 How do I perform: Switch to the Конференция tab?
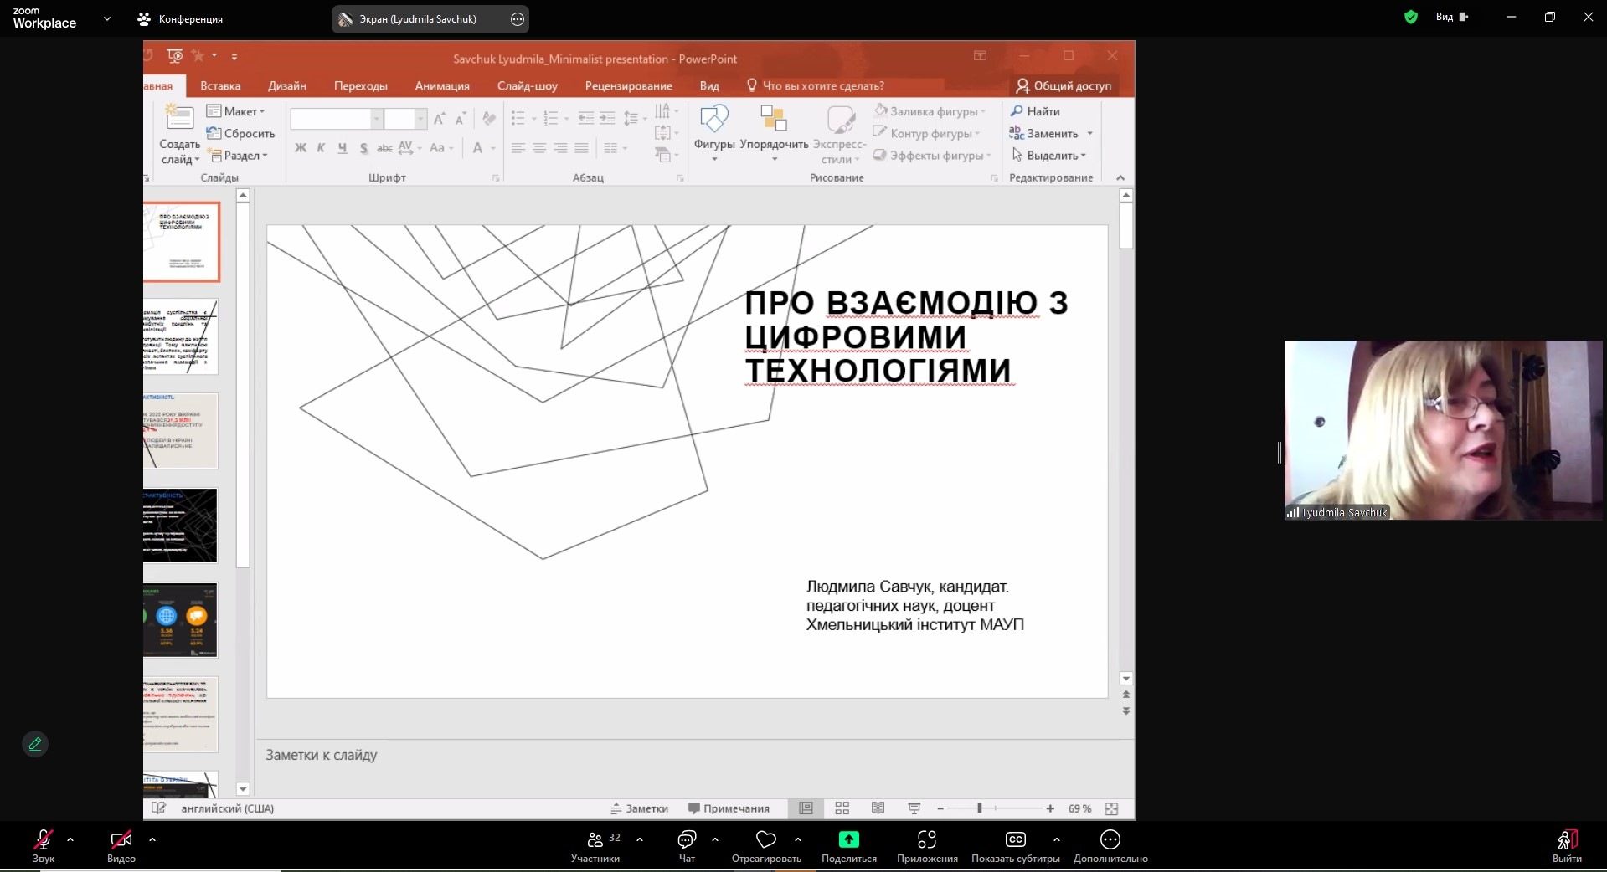(x=181, y=18)
